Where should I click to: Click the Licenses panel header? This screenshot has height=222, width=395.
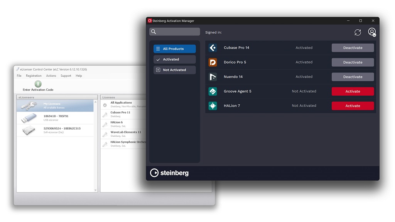click(123, 97)
